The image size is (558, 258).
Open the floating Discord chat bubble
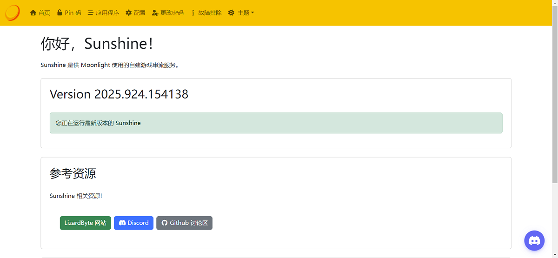534,240
